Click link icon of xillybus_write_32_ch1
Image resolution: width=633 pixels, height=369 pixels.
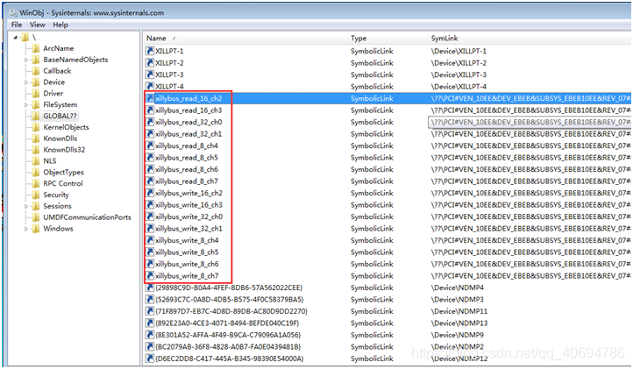[150, 229]
